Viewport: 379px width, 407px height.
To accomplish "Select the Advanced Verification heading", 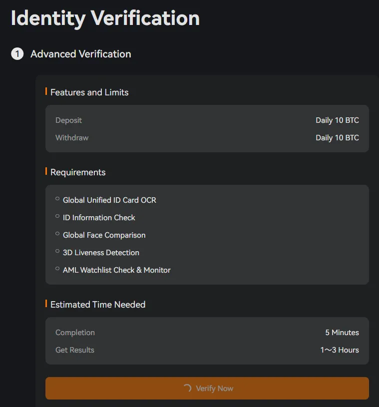I will tap(81, 54).
